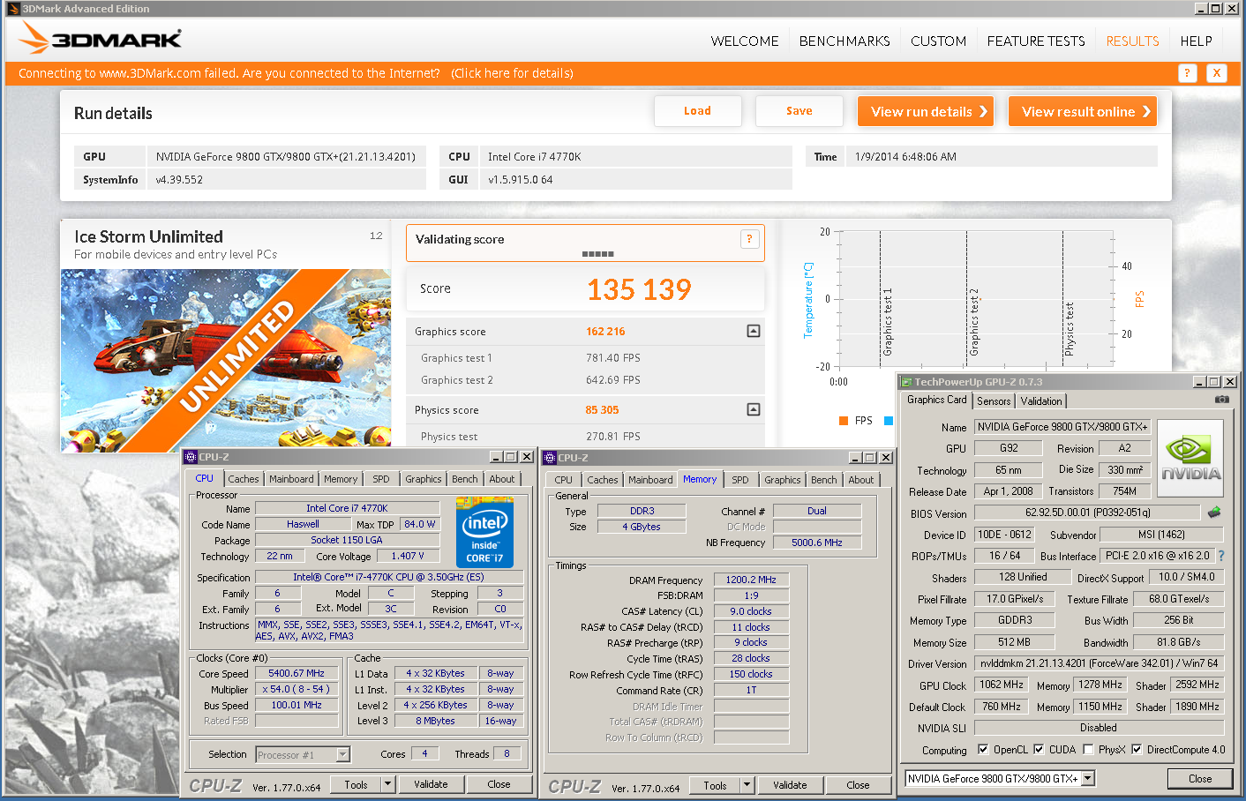This screenshot has width=1246, height=801.
Task: Click Tools button in left CPU-Z
Action: pos(357,784)
